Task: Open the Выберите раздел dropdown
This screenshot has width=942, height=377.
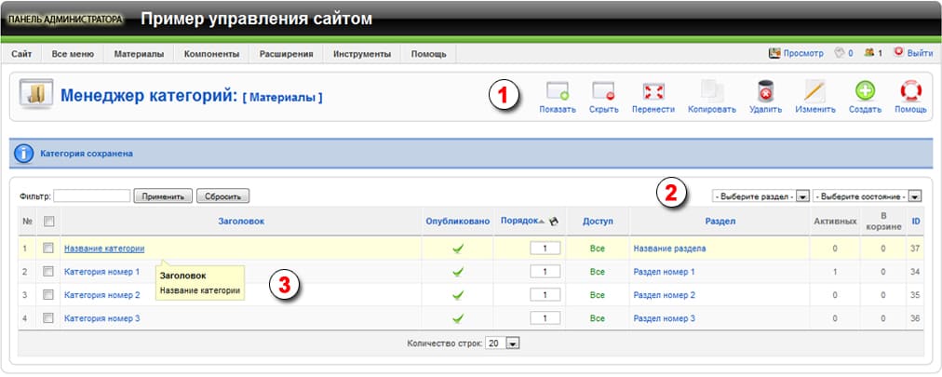Action: (x=760, y=196)
